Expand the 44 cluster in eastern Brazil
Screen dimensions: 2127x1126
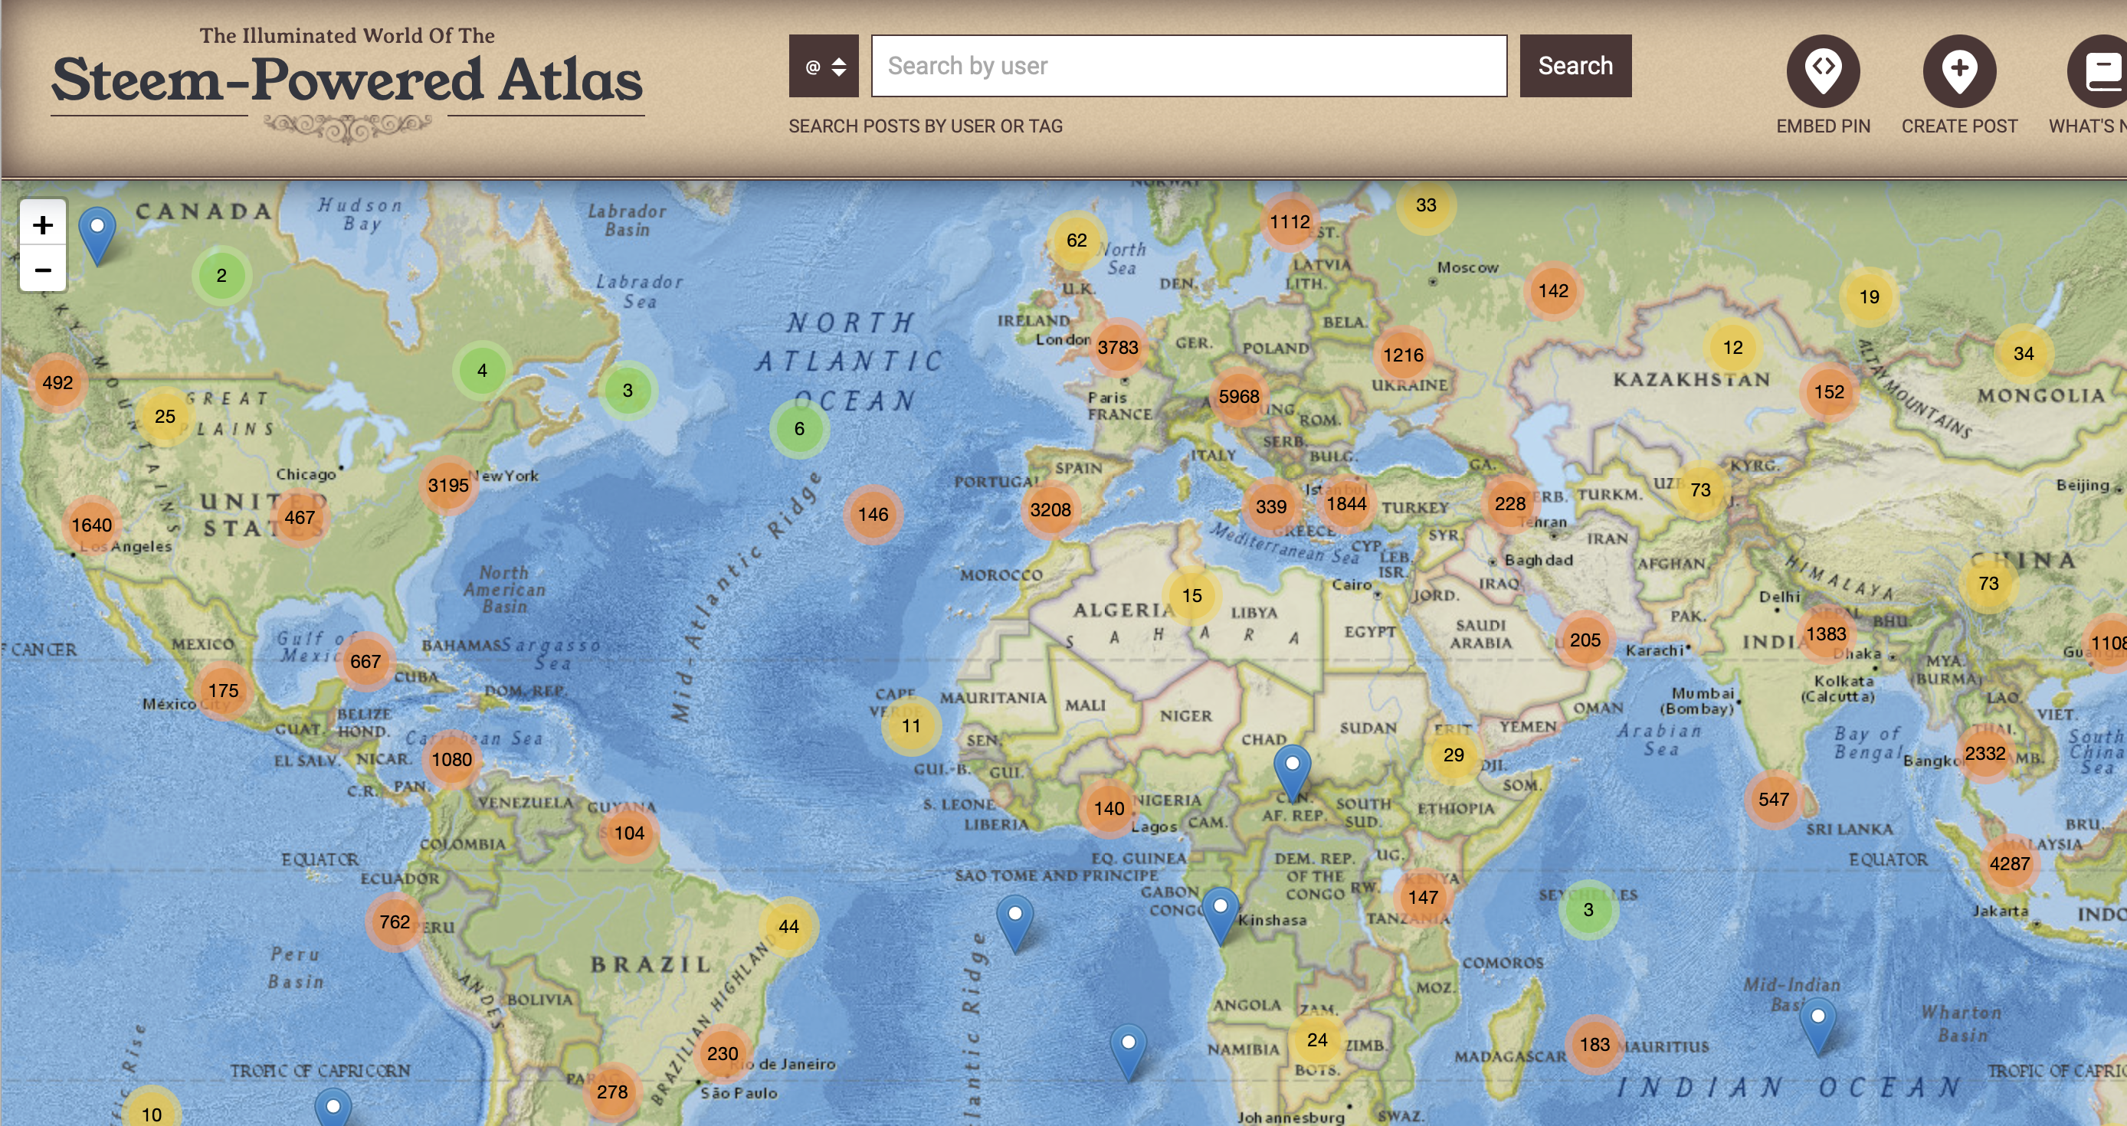[x=788, y=927]
